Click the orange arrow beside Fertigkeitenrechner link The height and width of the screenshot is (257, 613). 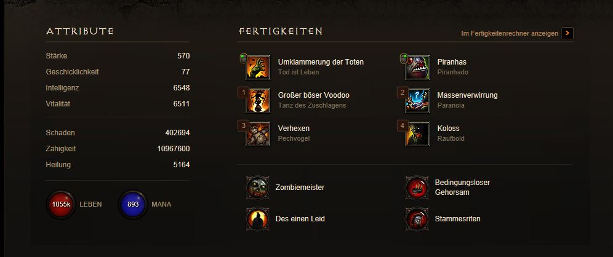click(567, 33)
